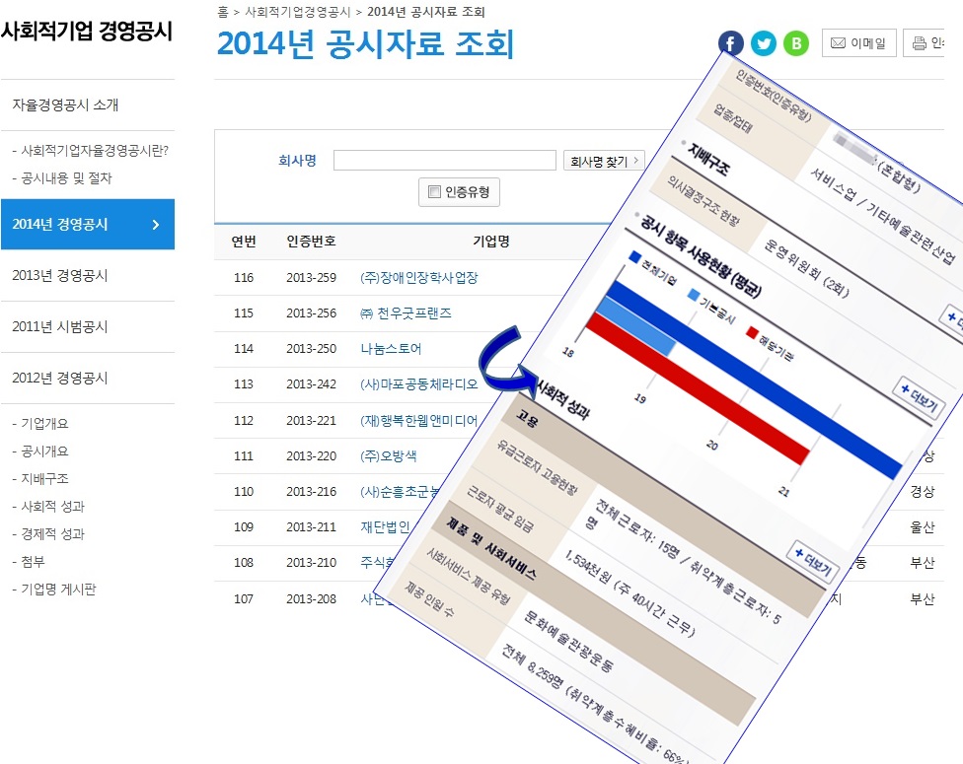Focus the 회사명 search input field
This screenshot has height=764, width=963.
pos(445,161)
